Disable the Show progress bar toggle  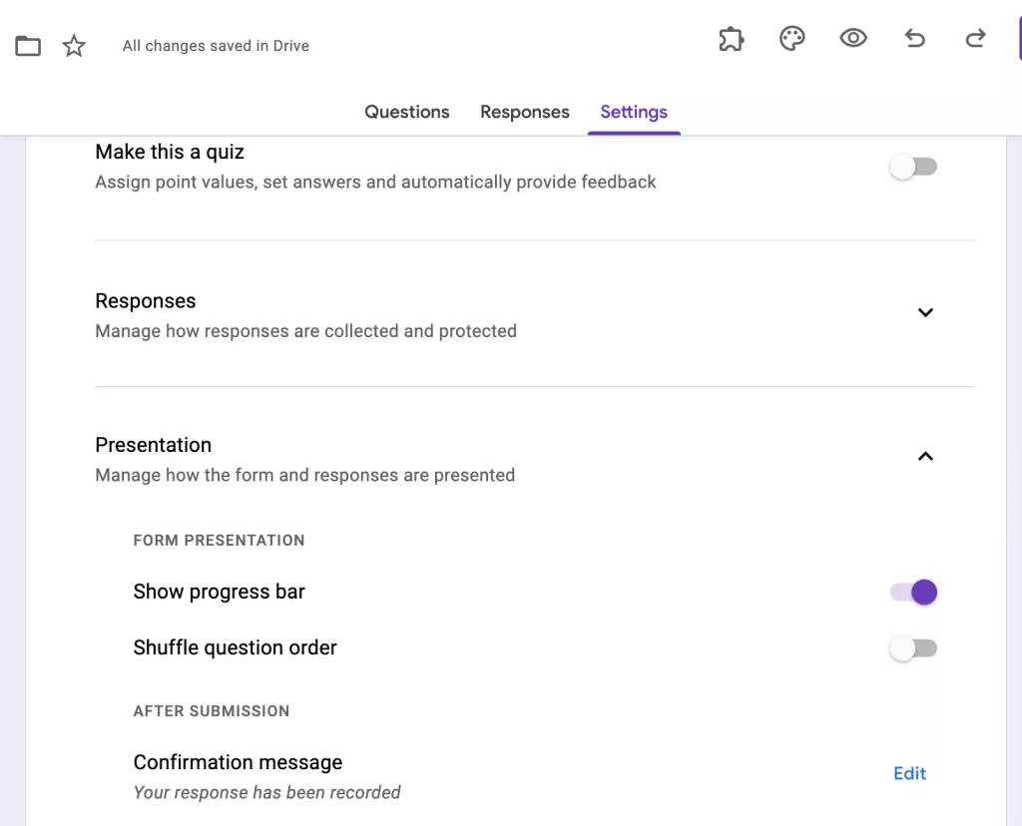point(913,592)
